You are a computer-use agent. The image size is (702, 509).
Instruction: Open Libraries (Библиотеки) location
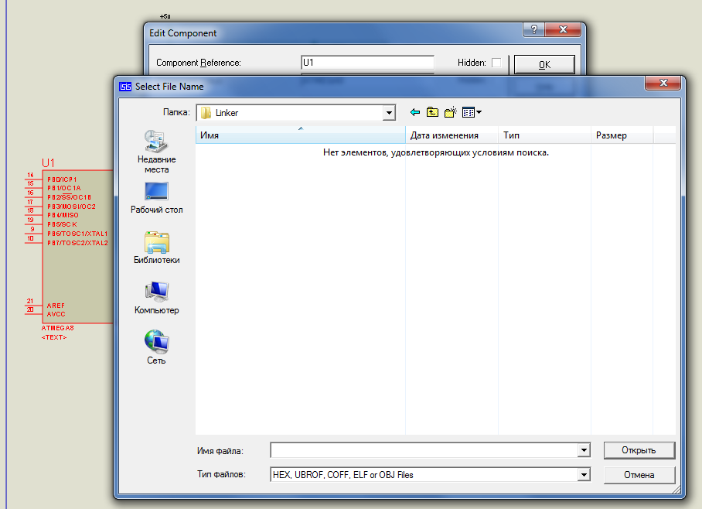coord(156,248)
